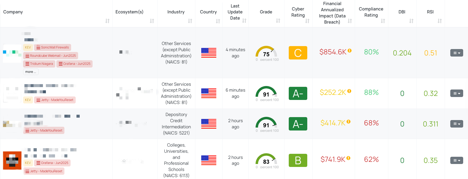The image size is (468, 179).
Task: Click the 'more ...' button to show additional tags
Action: pos(30,72)
